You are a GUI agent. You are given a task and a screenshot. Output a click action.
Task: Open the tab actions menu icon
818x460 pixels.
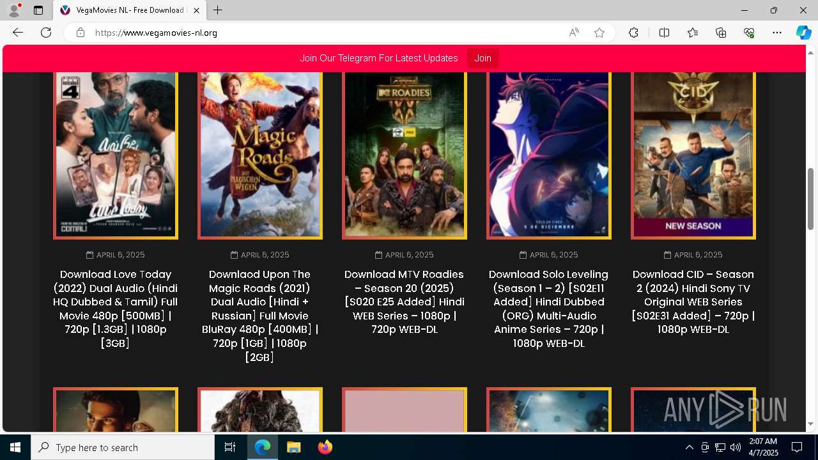[x=38, y=10]
